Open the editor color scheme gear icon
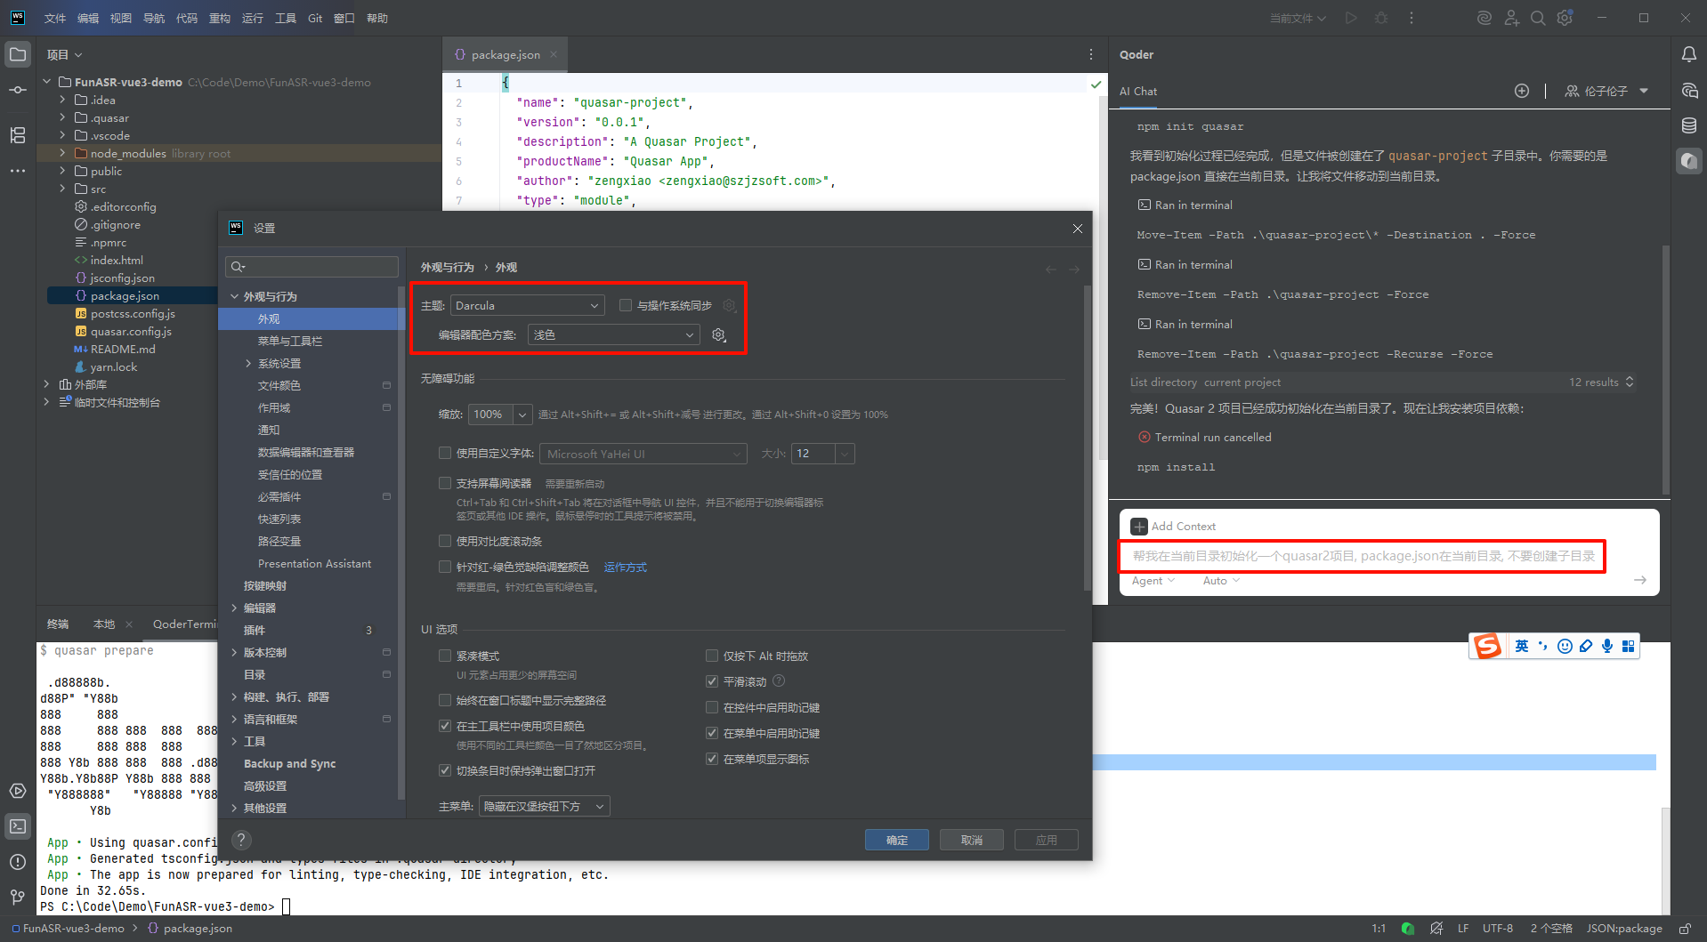1707x942 pixels. coord(719,335)
